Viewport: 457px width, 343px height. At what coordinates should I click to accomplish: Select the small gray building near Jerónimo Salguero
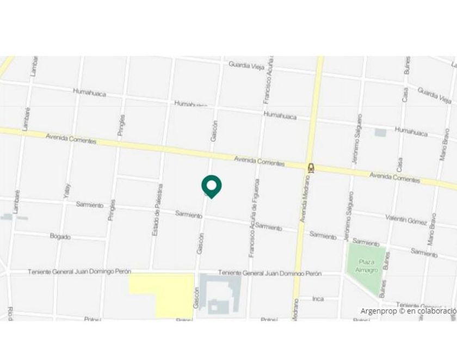coord(380,133)
